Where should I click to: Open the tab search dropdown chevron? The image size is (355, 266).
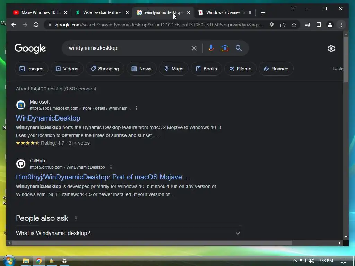click(x=293, y=9)
